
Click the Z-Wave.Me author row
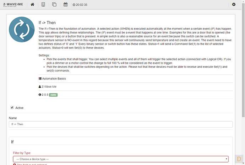coord(136,87)
